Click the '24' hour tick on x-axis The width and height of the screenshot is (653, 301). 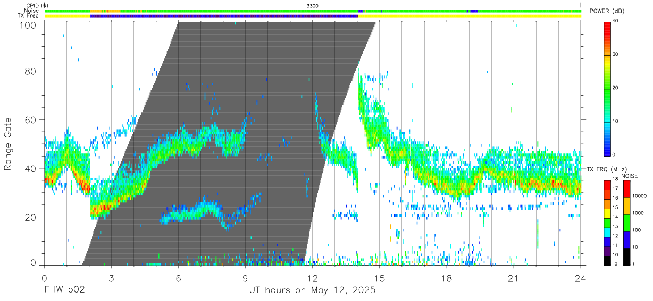coord(581,278)
